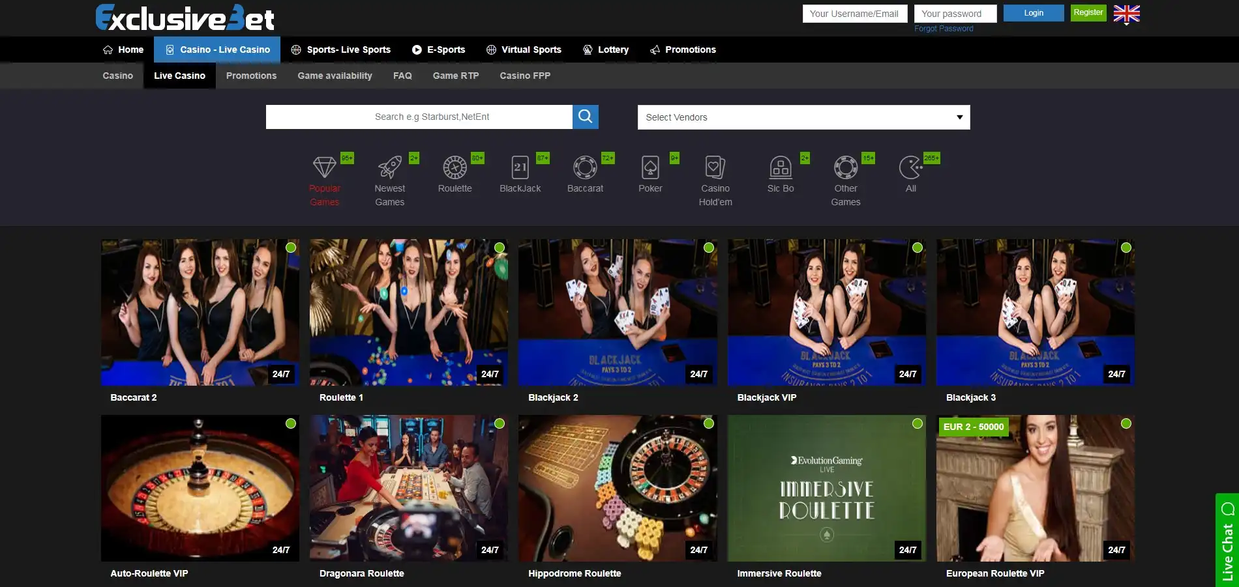Click the Popular Games diamond icon
This screenshot has width=1239, height=587.
coord(324,167)
